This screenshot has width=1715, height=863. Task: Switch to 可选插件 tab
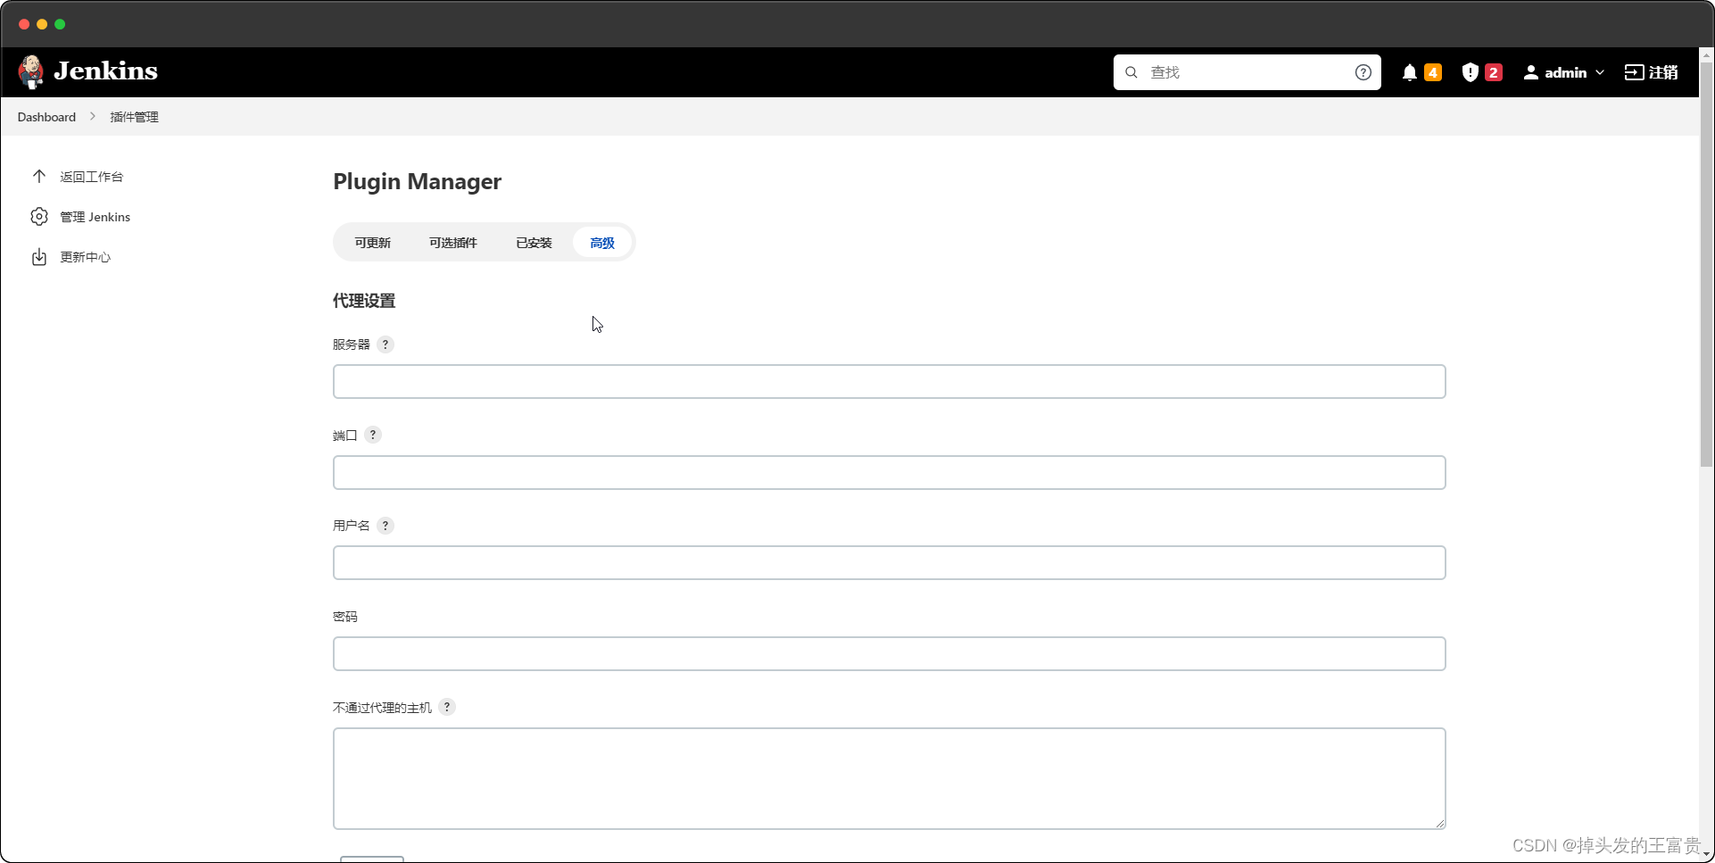(452, 243)
